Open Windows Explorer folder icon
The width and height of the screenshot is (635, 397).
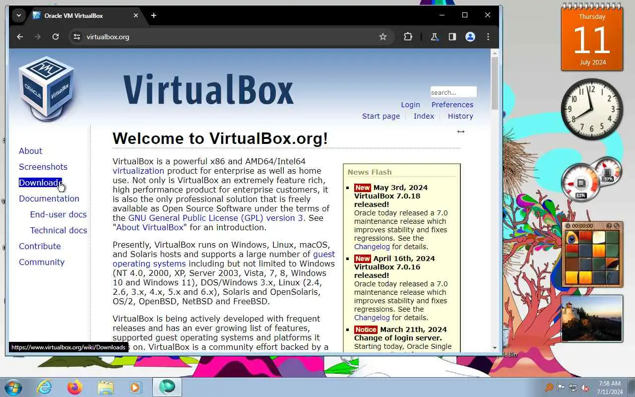(106, 387)
